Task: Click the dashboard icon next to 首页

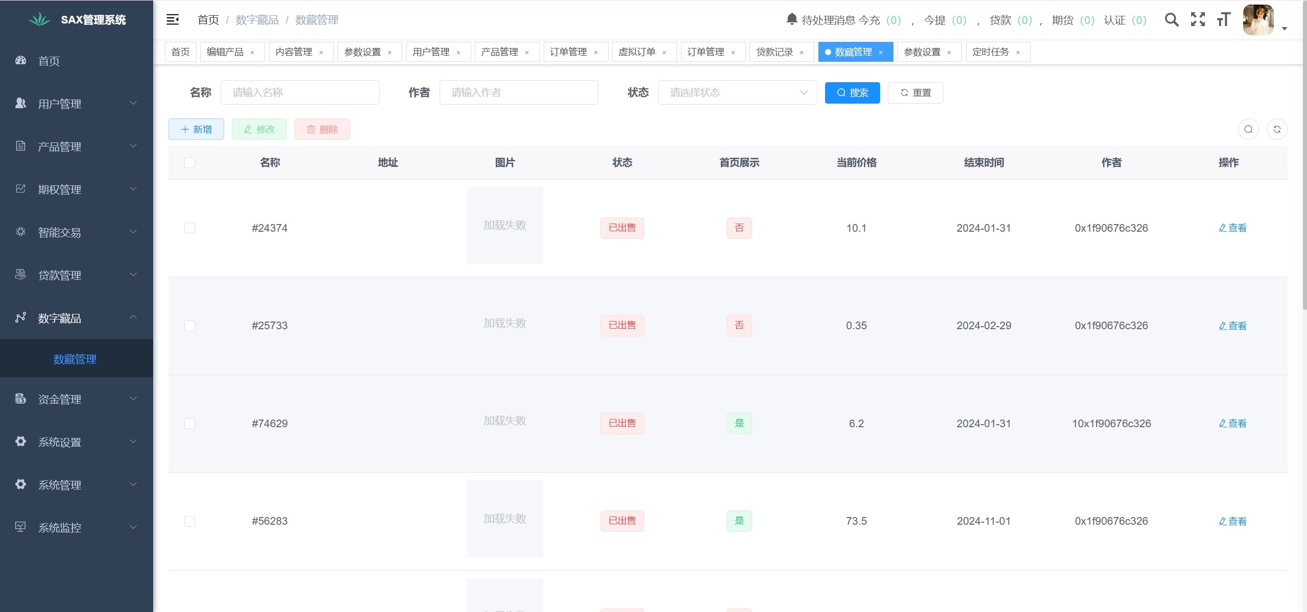Action: [20, 60]
